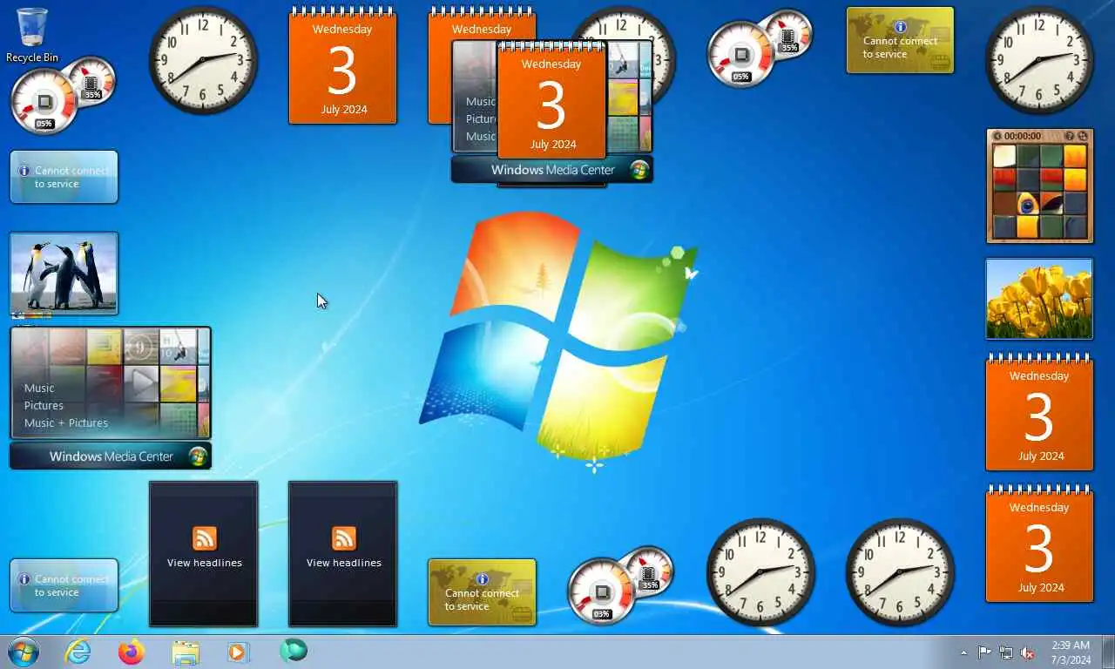
Task: Click the timer icon beside 00:00:00
Action: click(998, 136)
